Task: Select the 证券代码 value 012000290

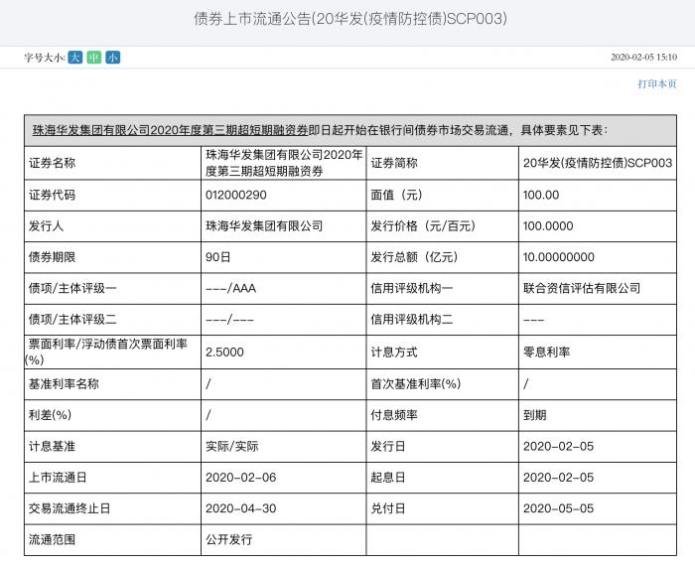Action: [236, 195]
